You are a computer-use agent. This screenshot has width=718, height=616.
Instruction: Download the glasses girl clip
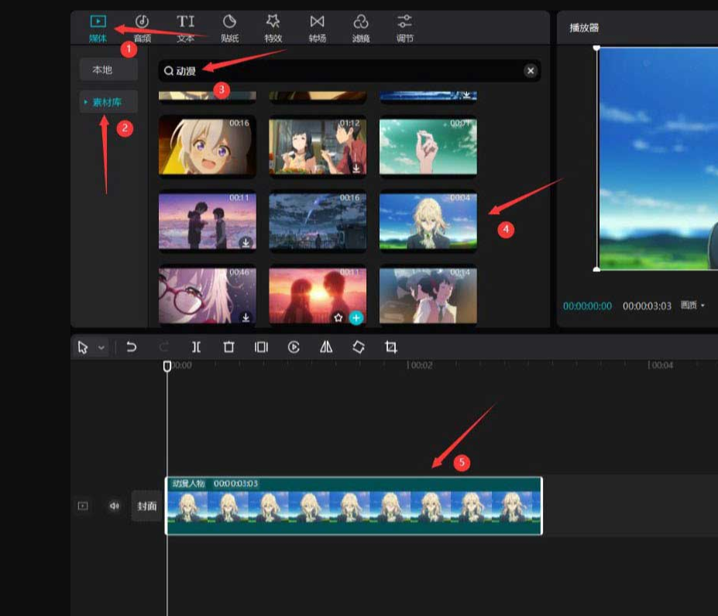click(x=246, y=318)
